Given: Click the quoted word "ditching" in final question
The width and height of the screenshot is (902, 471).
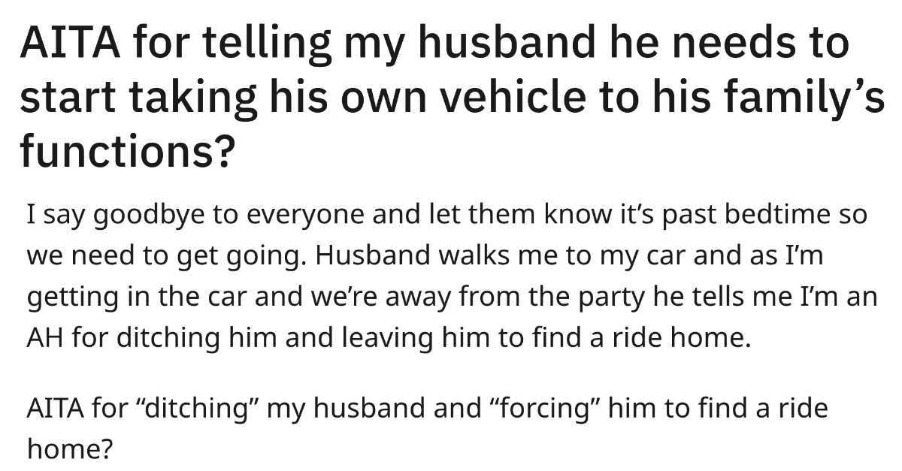Looking at the screenshot, I should [x=189, y=408].
